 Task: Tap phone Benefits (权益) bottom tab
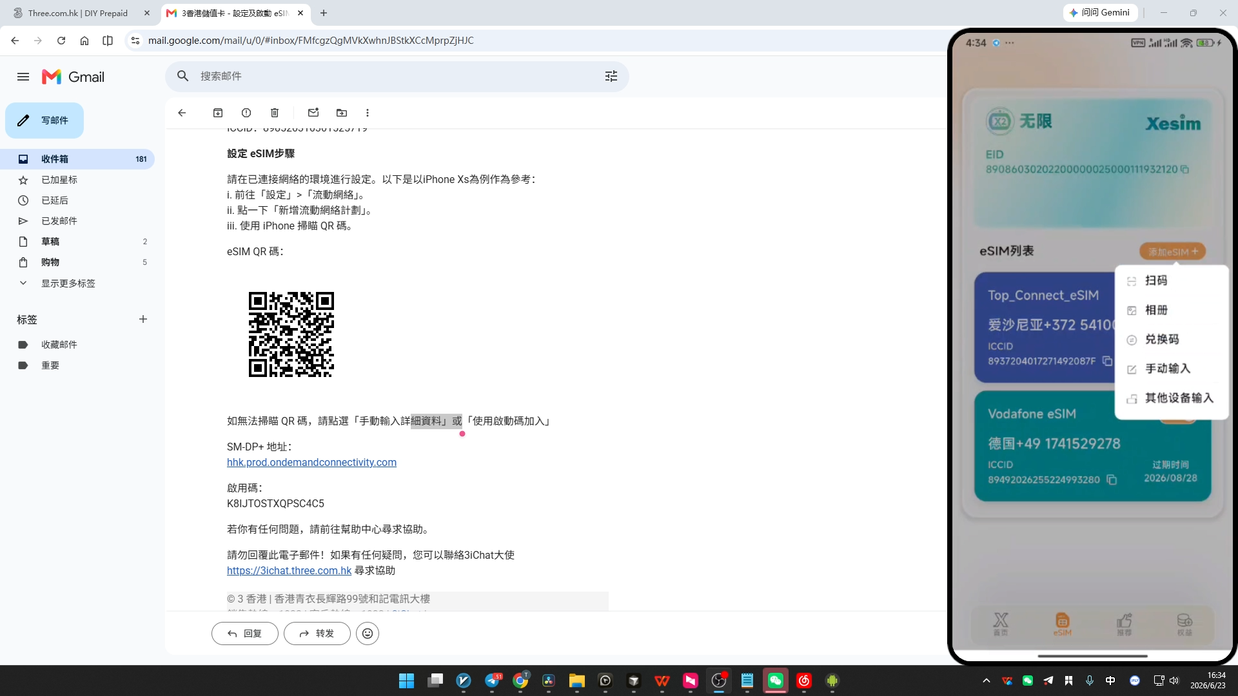[1184, 624]
